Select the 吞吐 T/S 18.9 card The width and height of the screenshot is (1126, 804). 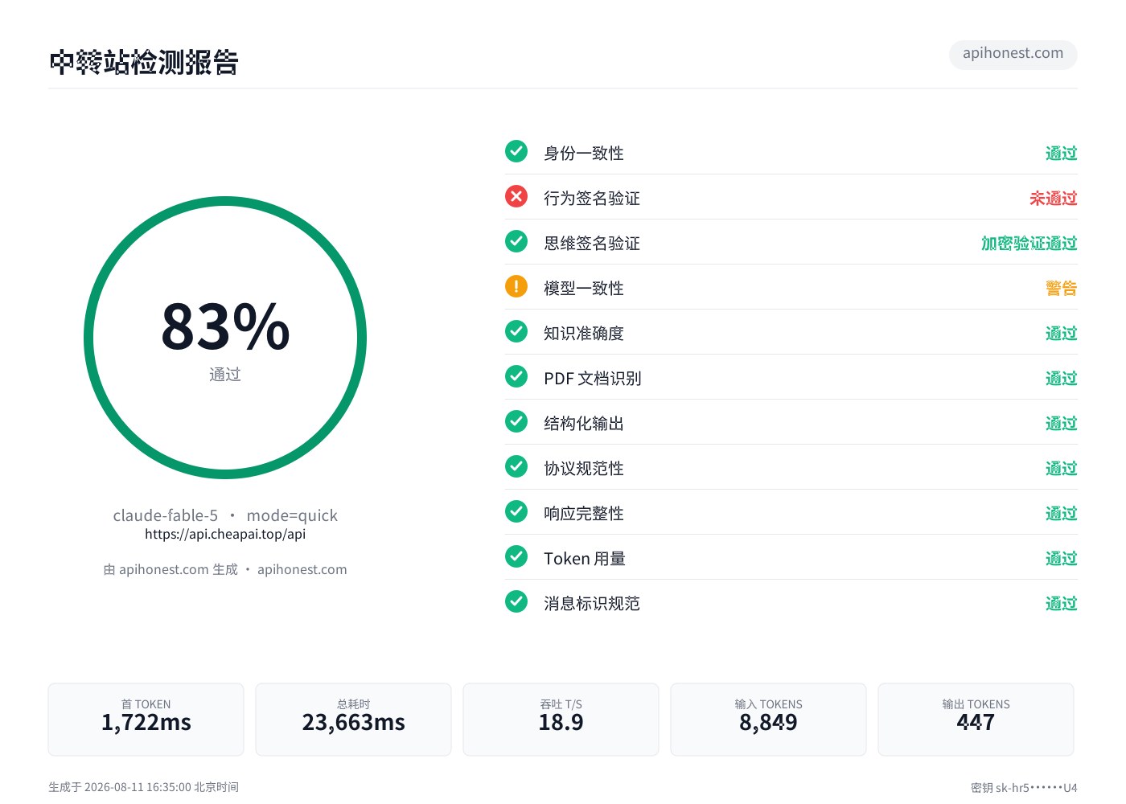(x=561, y=720)
